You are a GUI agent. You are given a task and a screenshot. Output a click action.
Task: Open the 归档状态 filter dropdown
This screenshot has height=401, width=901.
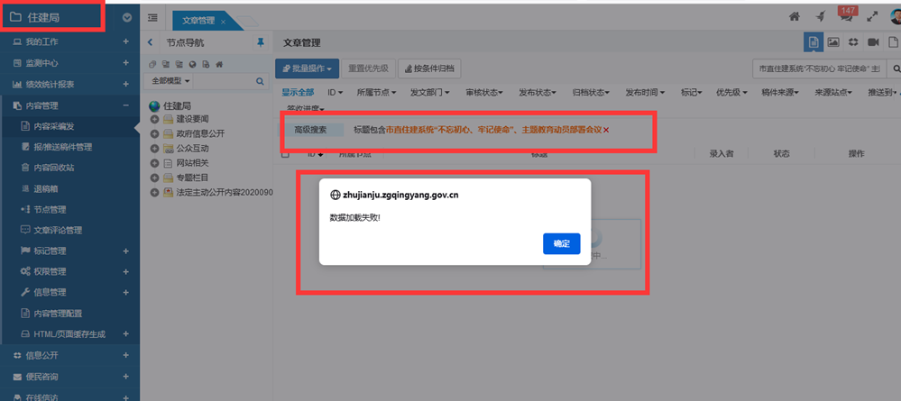592,92
